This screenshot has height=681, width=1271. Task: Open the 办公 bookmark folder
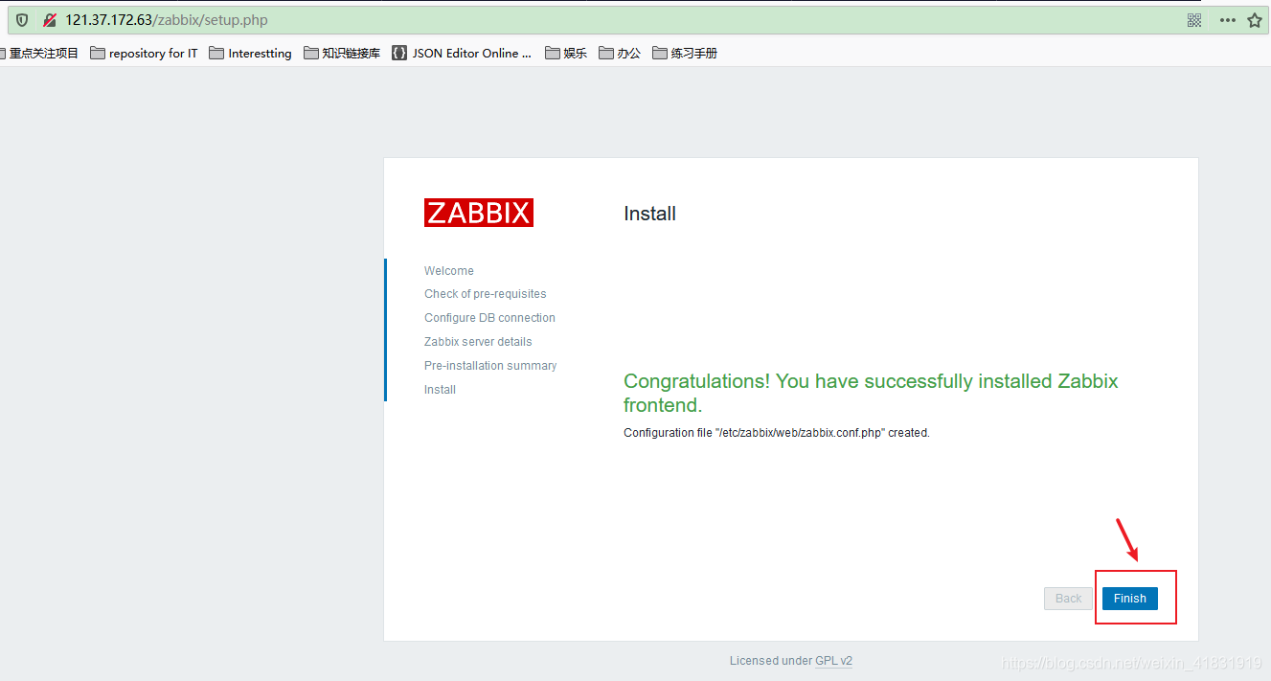point(620,54)
